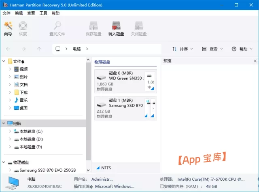
Task: Open the 工具 menu
Action: point(43,13)
